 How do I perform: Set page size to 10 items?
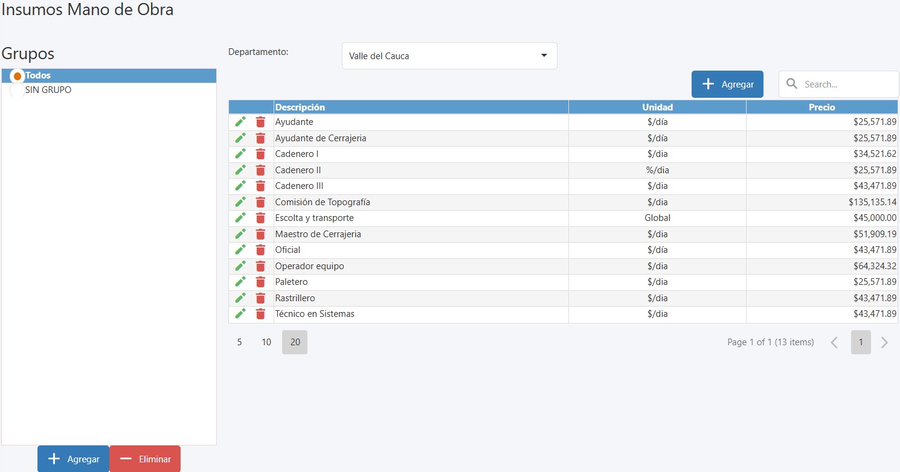(x=266, y=342)
